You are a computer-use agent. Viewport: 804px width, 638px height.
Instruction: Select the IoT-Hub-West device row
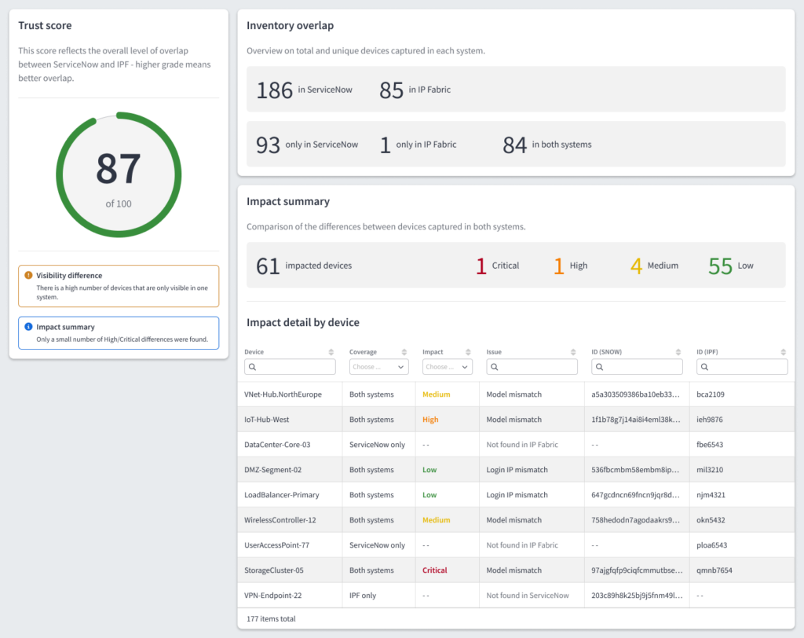[x=516, y=420]
